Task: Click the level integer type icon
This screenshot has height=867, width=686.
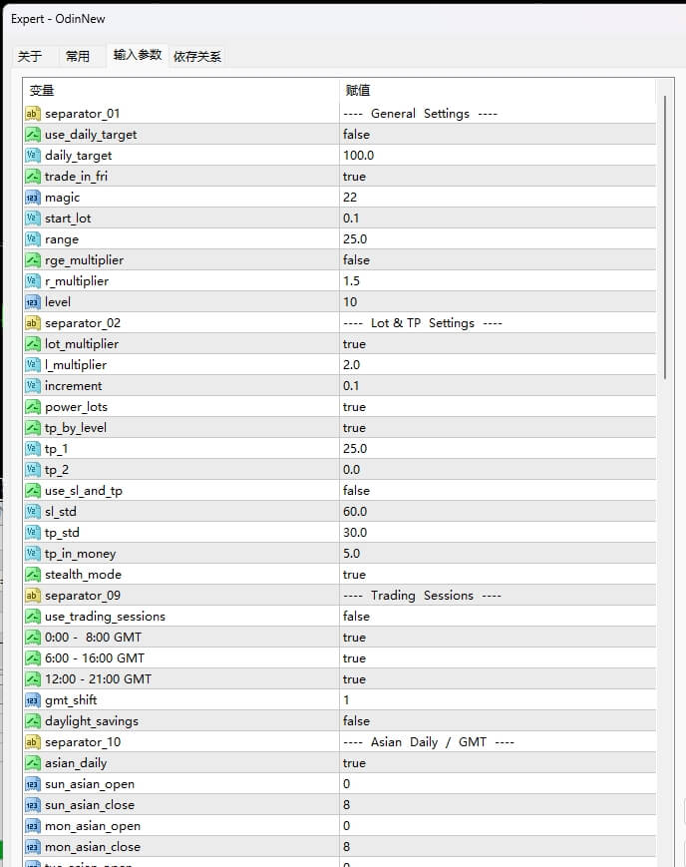Action: [x=32, y=302]
